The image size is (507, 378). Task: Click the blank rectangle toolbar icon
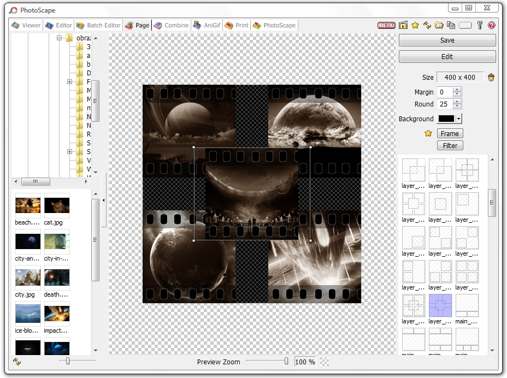465,25
